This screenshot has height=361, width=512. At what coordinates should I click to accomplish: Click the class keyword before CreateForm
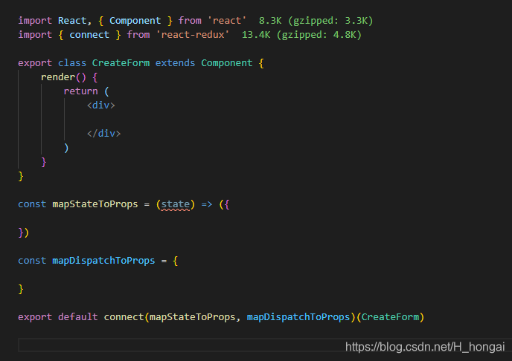72,62
